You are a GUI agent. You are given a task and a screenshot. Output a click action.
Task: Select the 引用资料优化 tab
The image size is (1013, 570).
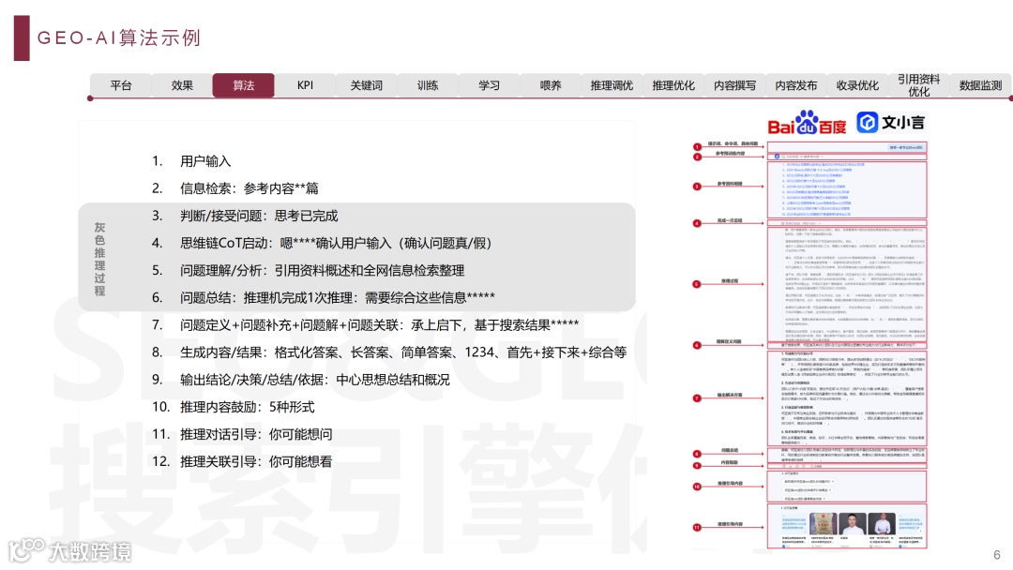[918, 85]
